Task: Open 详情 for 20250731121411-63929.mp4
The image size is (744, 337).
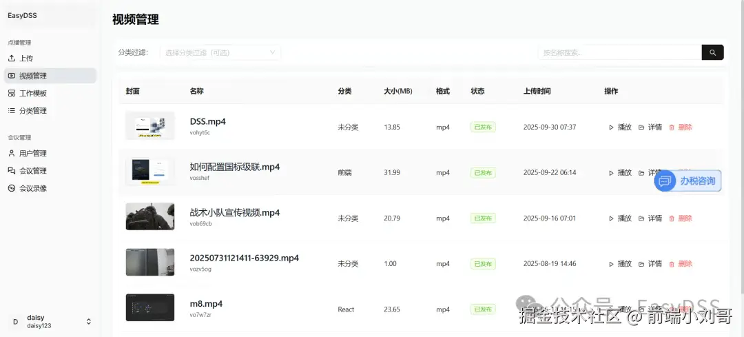Action: tap(650, 264)
